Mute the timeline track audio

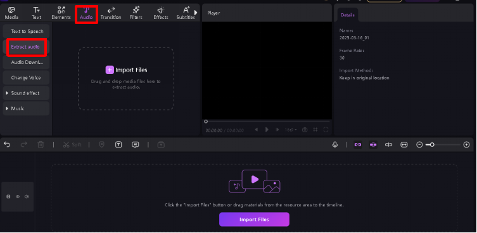coord(27,197)
